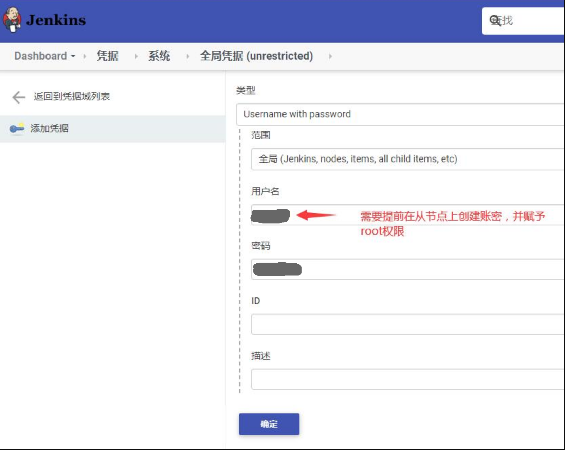Viewport: 565px width, 450px height.
Task: Click the 密码 label
Action: point(261,246)
